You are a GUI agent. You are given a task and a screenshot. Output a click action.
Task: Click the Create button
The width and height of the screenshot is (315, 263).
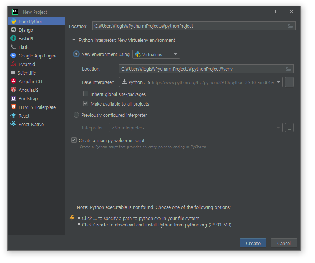click(x=253, y=243)
